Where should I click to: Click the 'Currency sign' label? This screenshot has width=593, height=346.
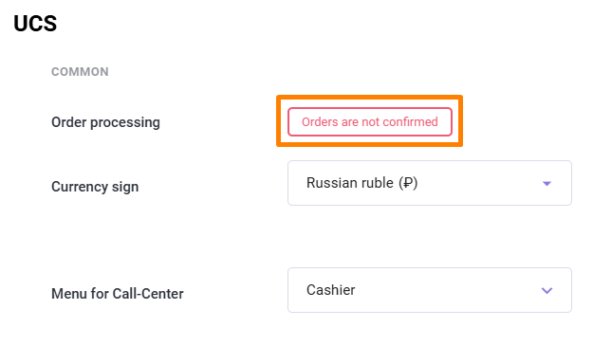(95, 187)
